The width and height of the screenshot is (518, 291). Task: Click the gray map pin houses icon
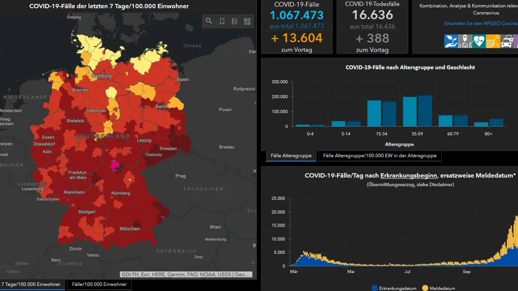coord(465,41)
